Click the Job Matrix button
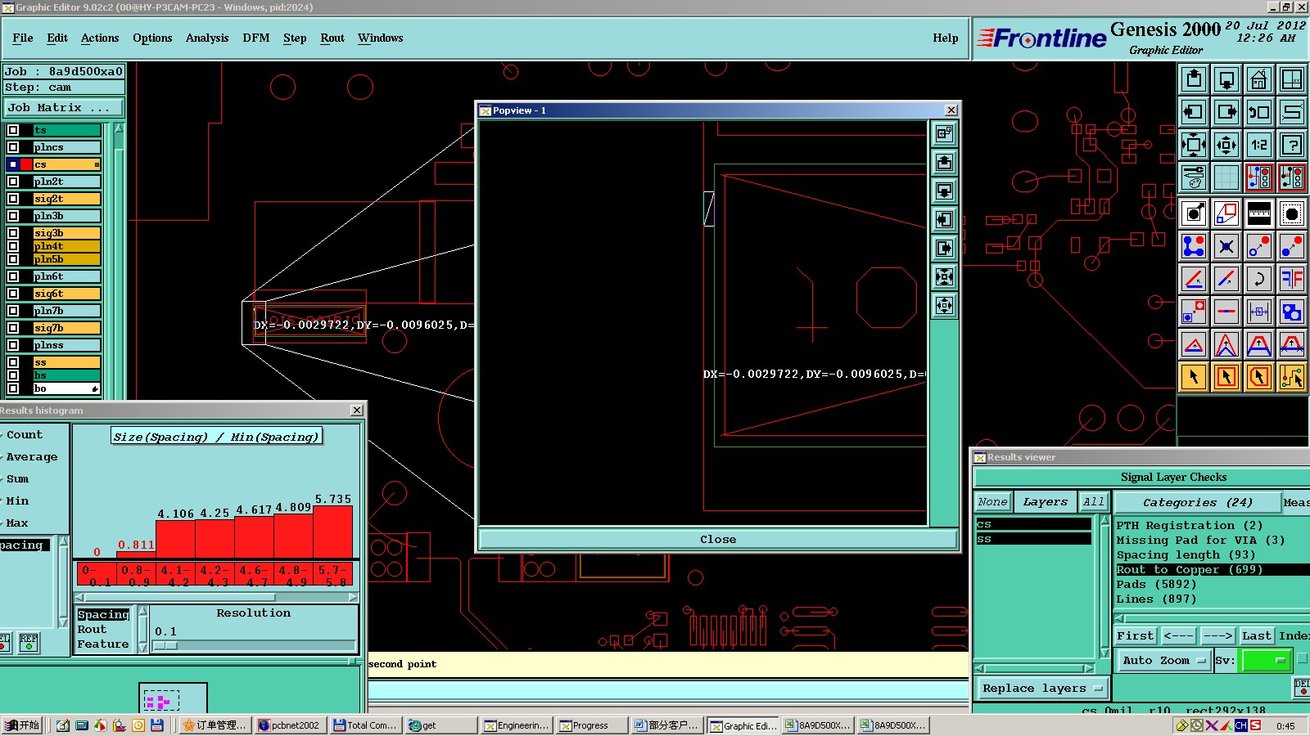 pos(64,107)
